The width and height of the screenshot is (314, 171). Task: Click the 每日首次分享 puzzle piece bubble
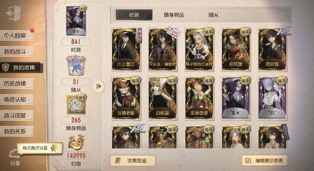[40, 148]
